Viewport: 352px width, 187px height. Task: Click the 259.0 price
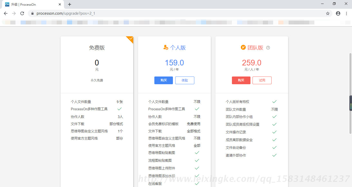(x=252, y=63)
